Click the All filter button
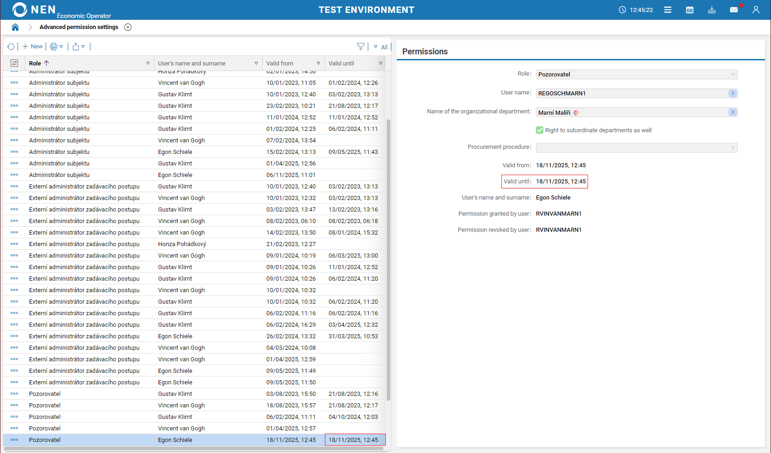This screenshot has width=771, height=453. click(381, 47)
